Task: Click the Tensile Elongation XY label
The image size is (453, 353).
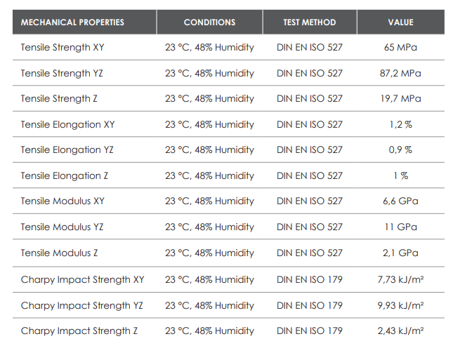Action: (67, 125)
